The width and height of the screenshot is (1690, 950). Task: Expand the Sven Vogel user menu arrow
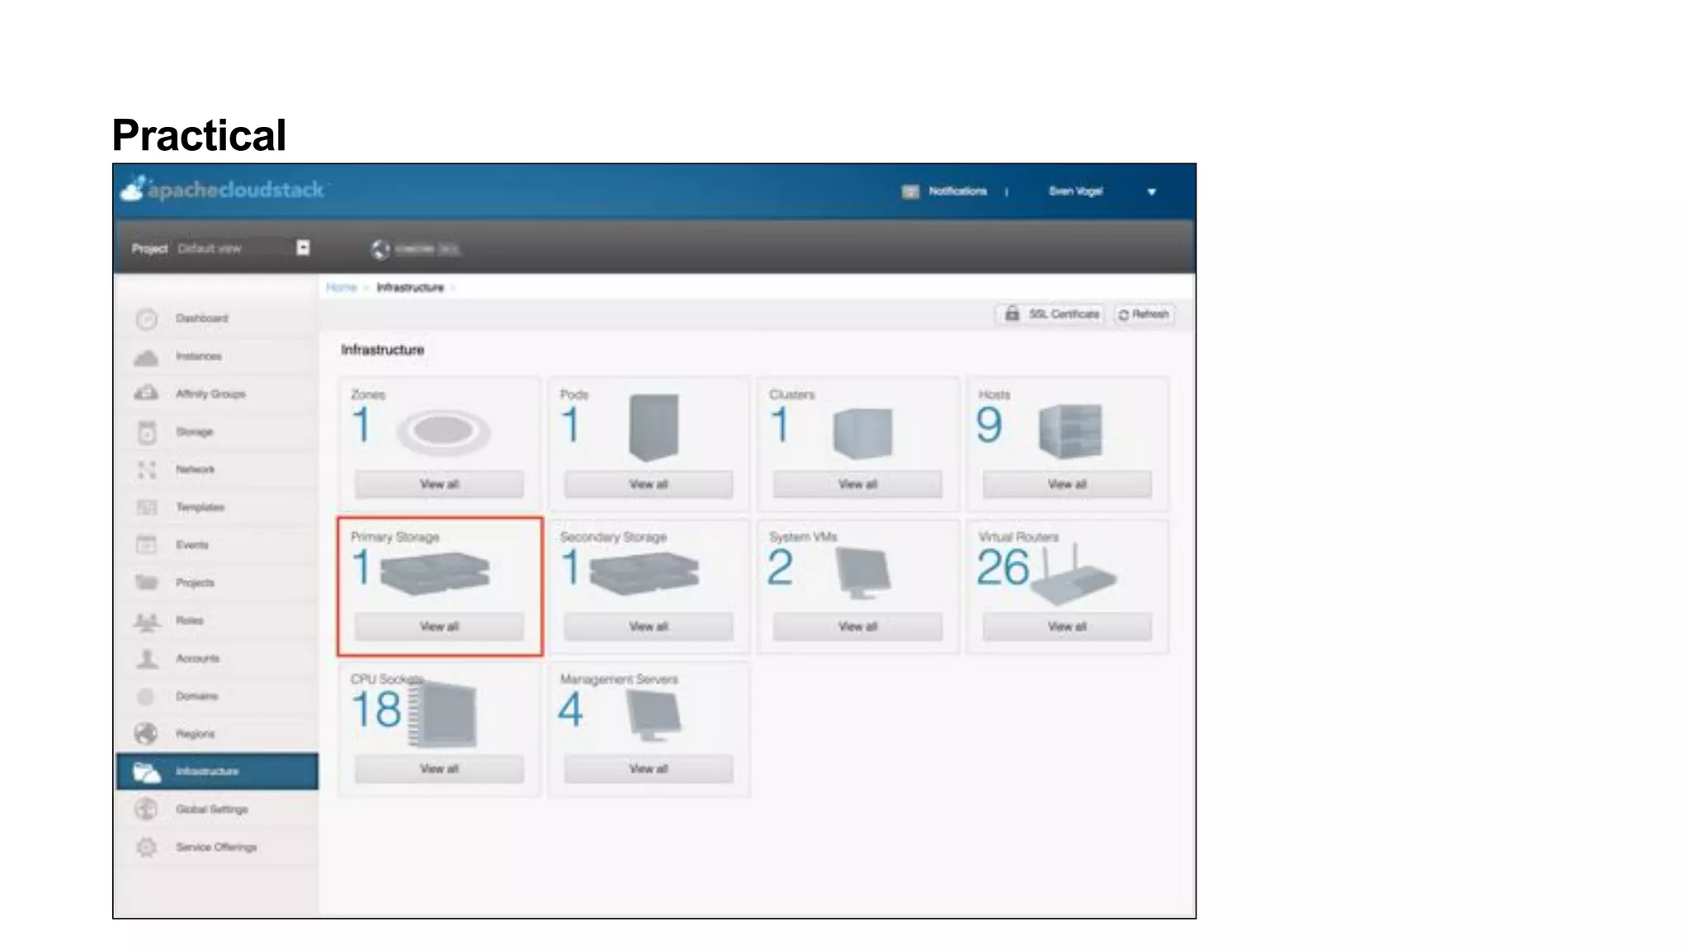click(x=1151, y=192)
